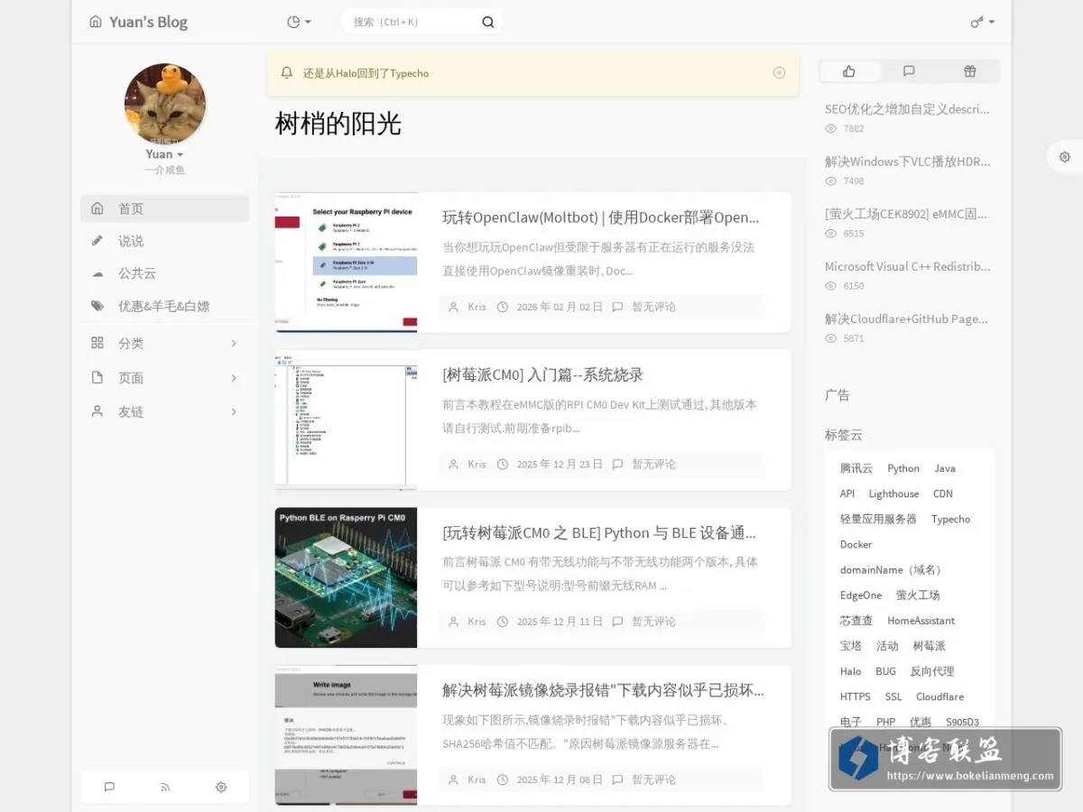
Task: Select the Cloudflare tag
Action: (x=940, y=696)
